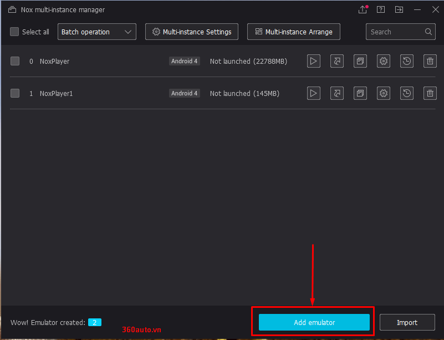Close the Nox multi-instance manager window

coord(436,9)
